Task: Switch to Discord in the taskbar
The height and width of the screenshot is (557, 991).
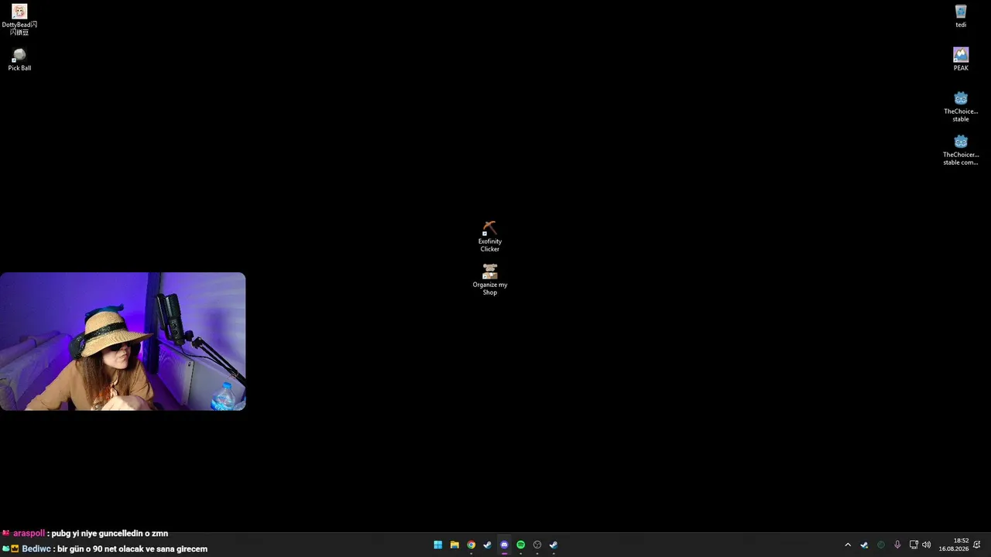Action: click(504, 545)
